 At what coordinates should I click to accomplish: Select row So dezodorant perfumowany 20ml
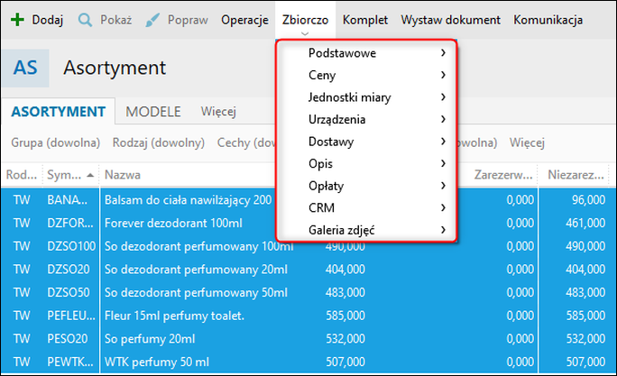click(x=308, y=270)
